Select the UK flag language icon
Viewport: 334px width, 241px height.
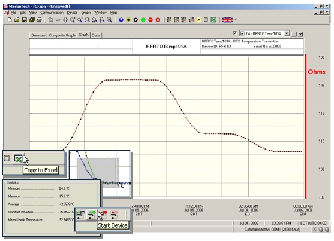tap(227, 20)
